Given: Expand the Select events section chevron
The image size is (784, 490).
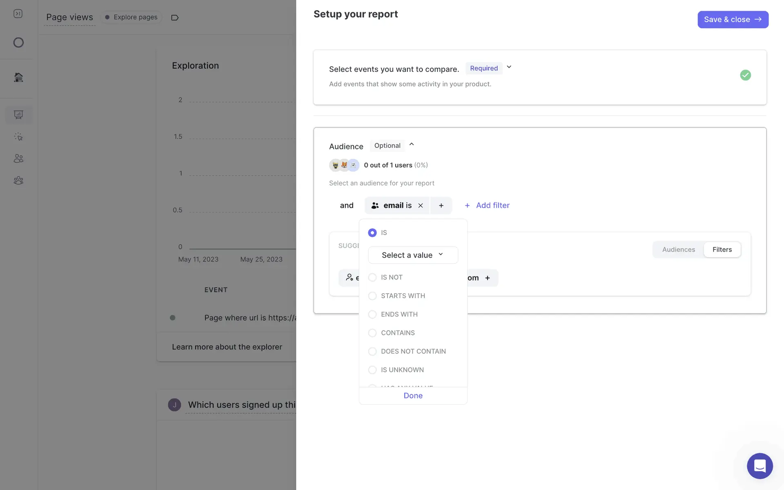Looking at the screenshot, I should 509,67.
